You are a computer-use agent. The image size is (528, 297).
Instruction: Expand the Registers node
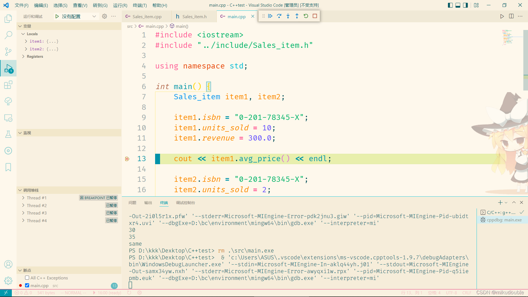pos(23,56)
